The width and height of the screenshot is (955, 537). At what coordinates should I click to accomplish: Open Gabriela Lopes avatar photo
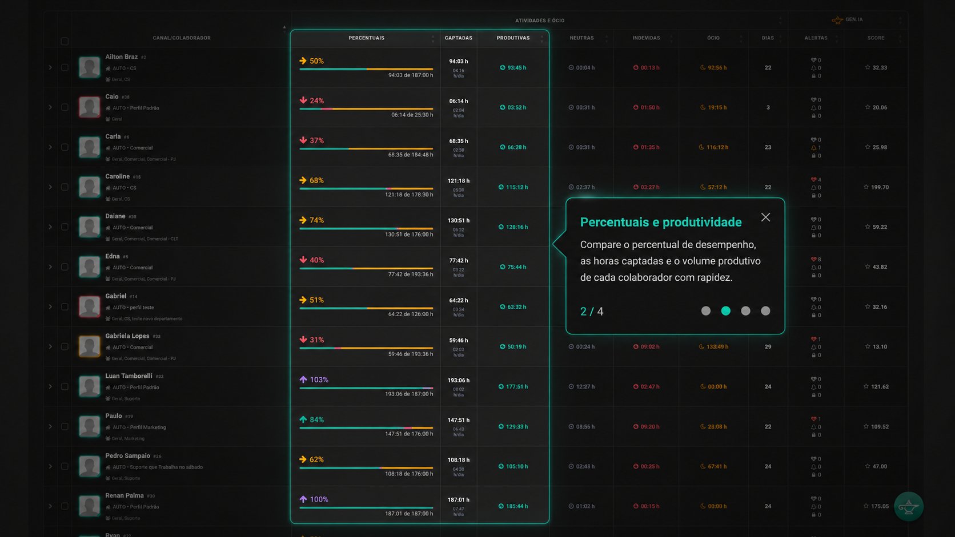[90, 346]
